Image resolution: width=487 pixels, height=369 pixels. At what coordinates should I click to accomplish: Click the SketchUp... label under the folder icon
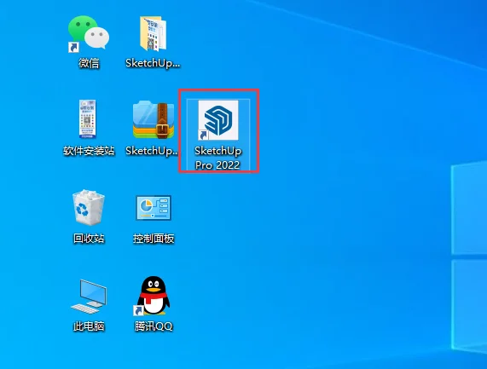tap(153, 63)
